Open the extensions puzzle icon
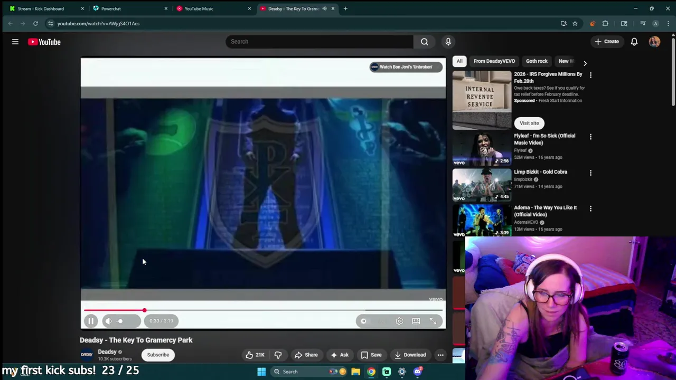The width and height of the screenshot is (676, 380). pyautogui.click(x=605, y=23)
